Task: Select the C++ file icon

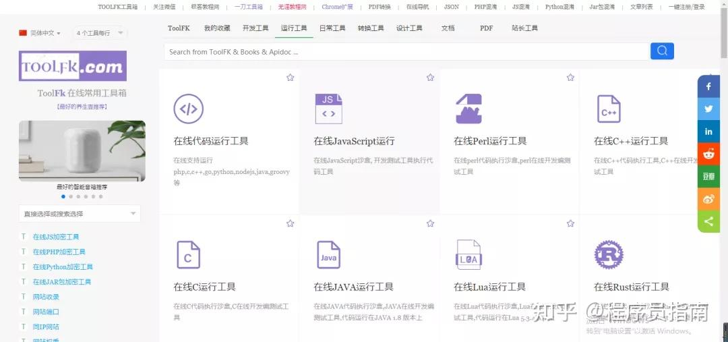Action: click(609, 109)
